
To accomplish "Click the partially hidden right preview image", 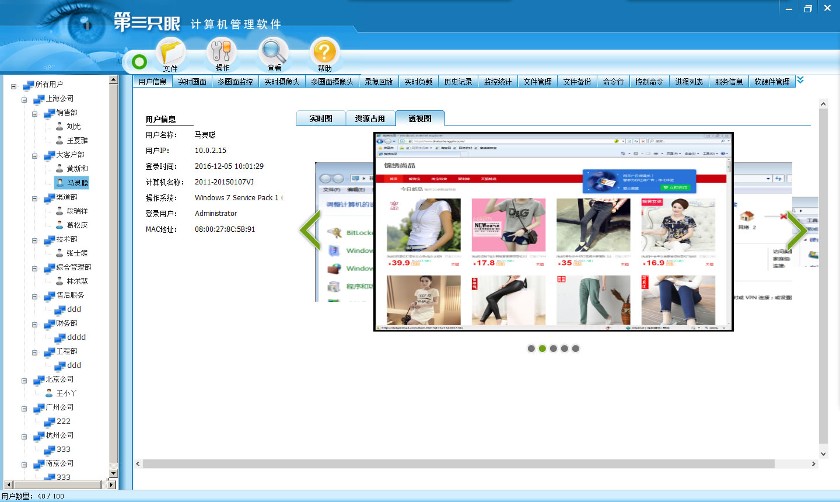I will [x=762, y=232].
